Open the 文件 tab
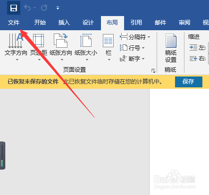 [14, 23]
